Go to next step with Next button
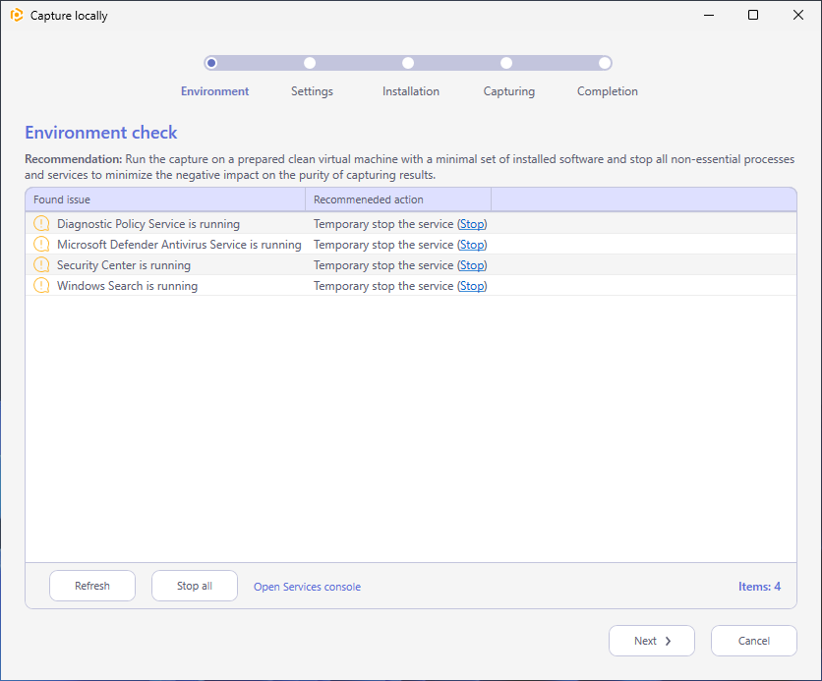Image resolution: width=822 pixels, height=681 pixels. pos(652,641)
